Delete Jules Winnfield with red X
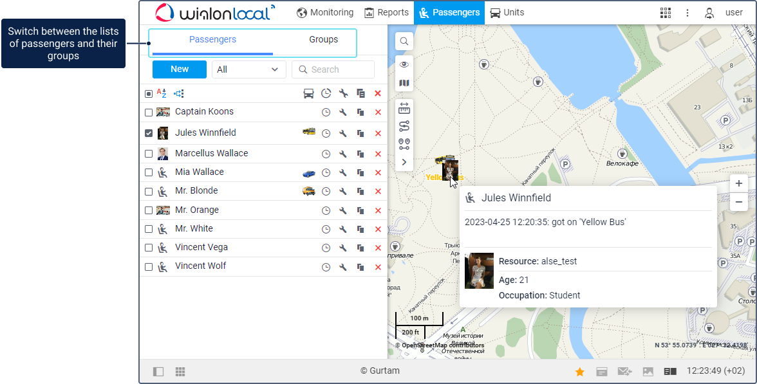757x384 pixels. point(378,133)
